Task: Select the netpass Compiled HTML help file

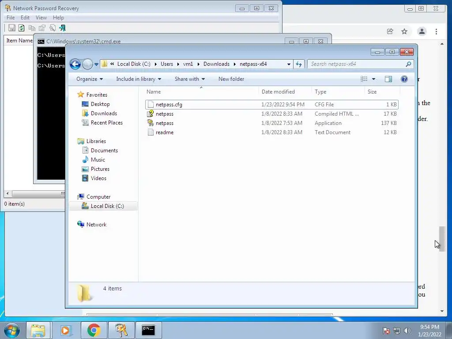Action: tap(272, 114)
